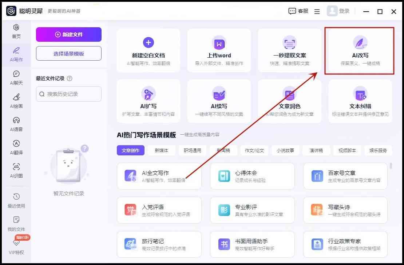Switch to the 新闻稿 tab
Image resolution: width=404 pixels, height=265 pixels.
tap(223, 150)
